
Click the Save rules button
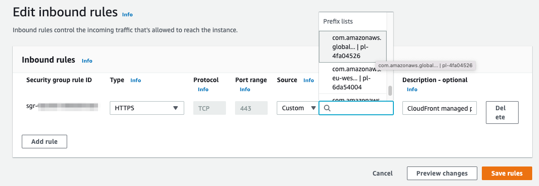coord(507,173)
